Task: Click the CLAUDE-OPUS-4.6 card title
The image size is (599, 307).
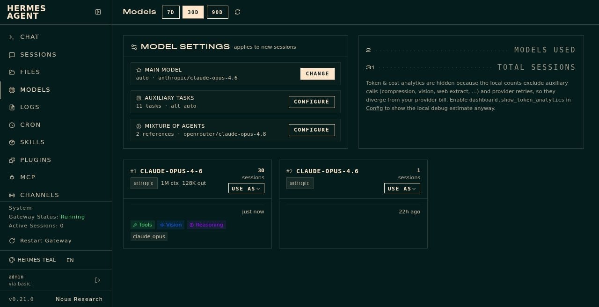Action: (x=328, y=171)
